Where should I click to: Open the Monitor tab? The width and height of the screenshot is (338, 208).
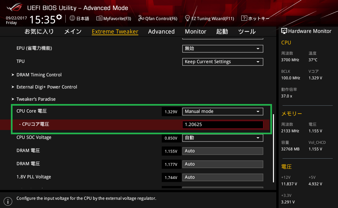(x=195, y=31)
